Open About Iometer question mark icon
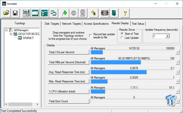 point(125,13)
